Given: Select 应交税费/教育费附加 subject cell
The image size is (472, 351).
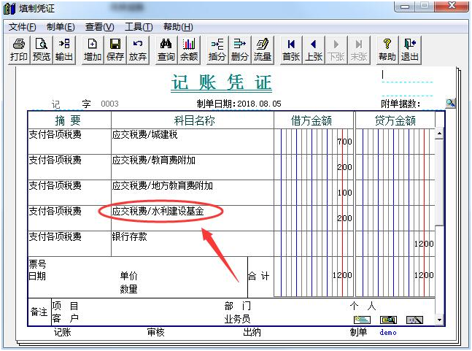Looking at the screenshot, I should click(193, 167).
